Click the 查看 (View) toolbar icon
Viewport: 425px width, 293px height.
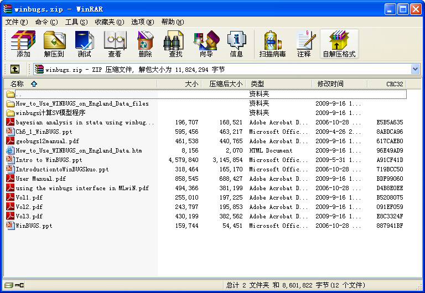click(115, 44)
